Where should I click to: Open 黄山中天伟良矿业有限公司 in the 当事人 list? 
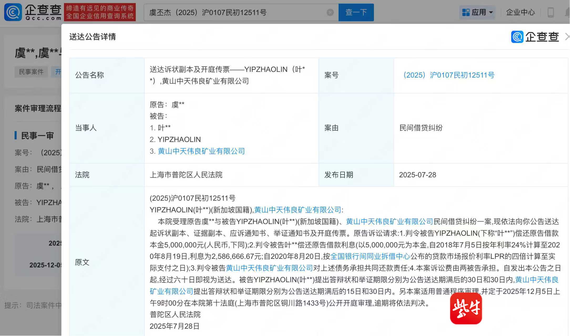pyautogui.click(x=201, y=151)
